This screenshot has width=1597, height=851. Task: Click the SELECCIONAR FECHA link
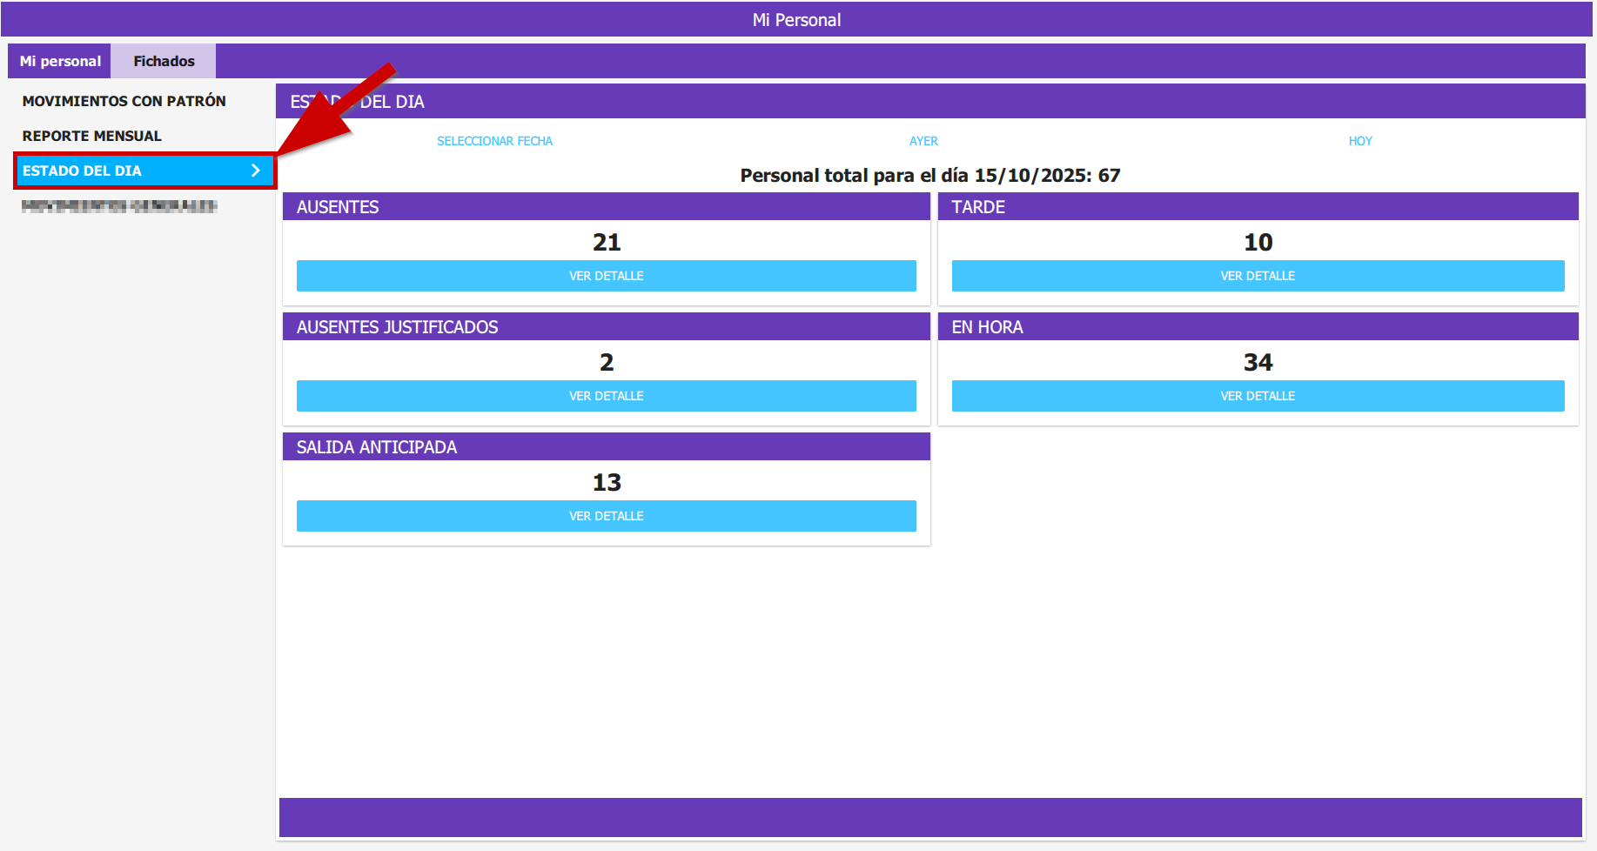[x=494, y=141]
